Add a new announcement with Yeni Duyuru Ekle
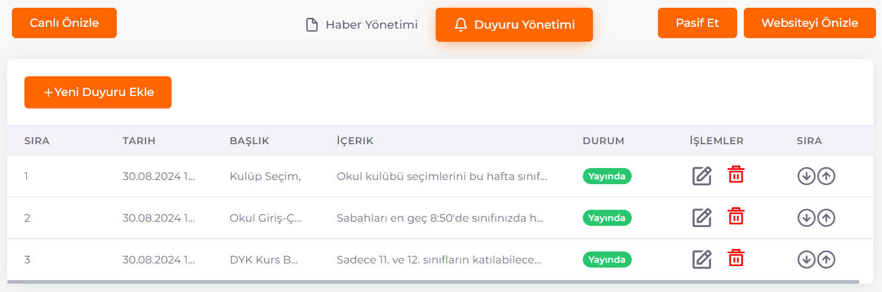The width and height of the screenshot is (882, 292). 98,92
